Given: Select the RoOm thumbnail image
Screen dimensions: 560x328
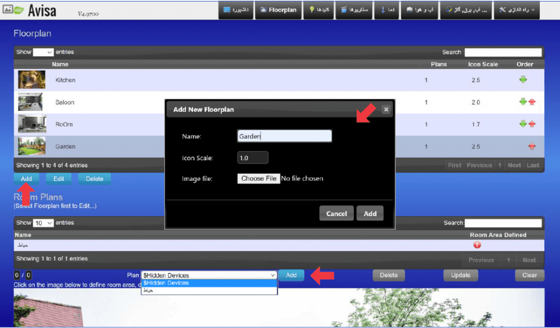Looking at the screenshot, I should [32, 124].
